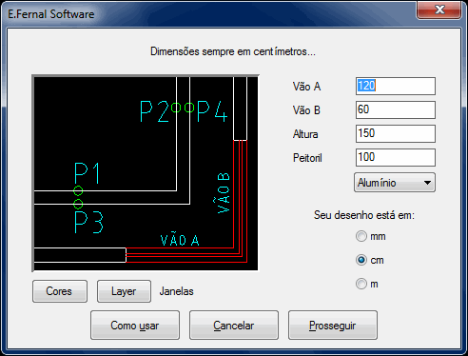Click the Altura label
468x356 pixels.
pyautogui.click(x=305, y=134)
